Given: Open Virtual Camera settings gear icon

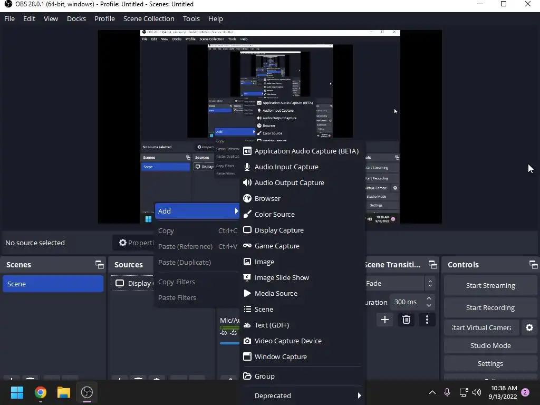Looking at the screenshot, I should pos(529,327).
